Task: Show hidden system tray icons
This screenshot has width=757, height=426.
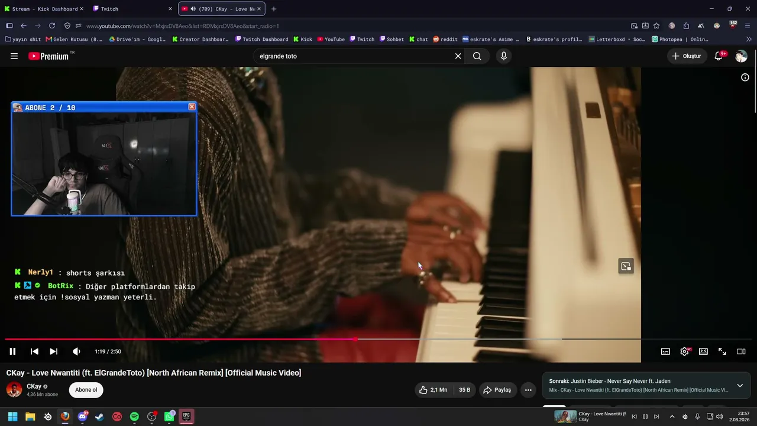Action: click(672, 417)
